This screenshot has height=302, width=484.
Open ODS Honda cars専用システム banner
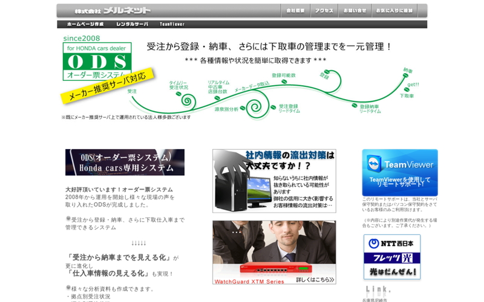(x=125, y=162)
